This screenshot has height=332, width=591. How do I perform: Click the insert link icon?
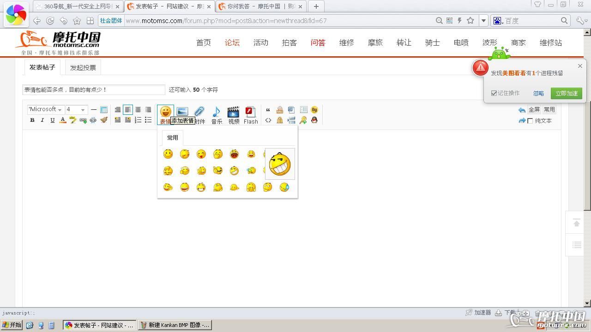tap(83, 120)
